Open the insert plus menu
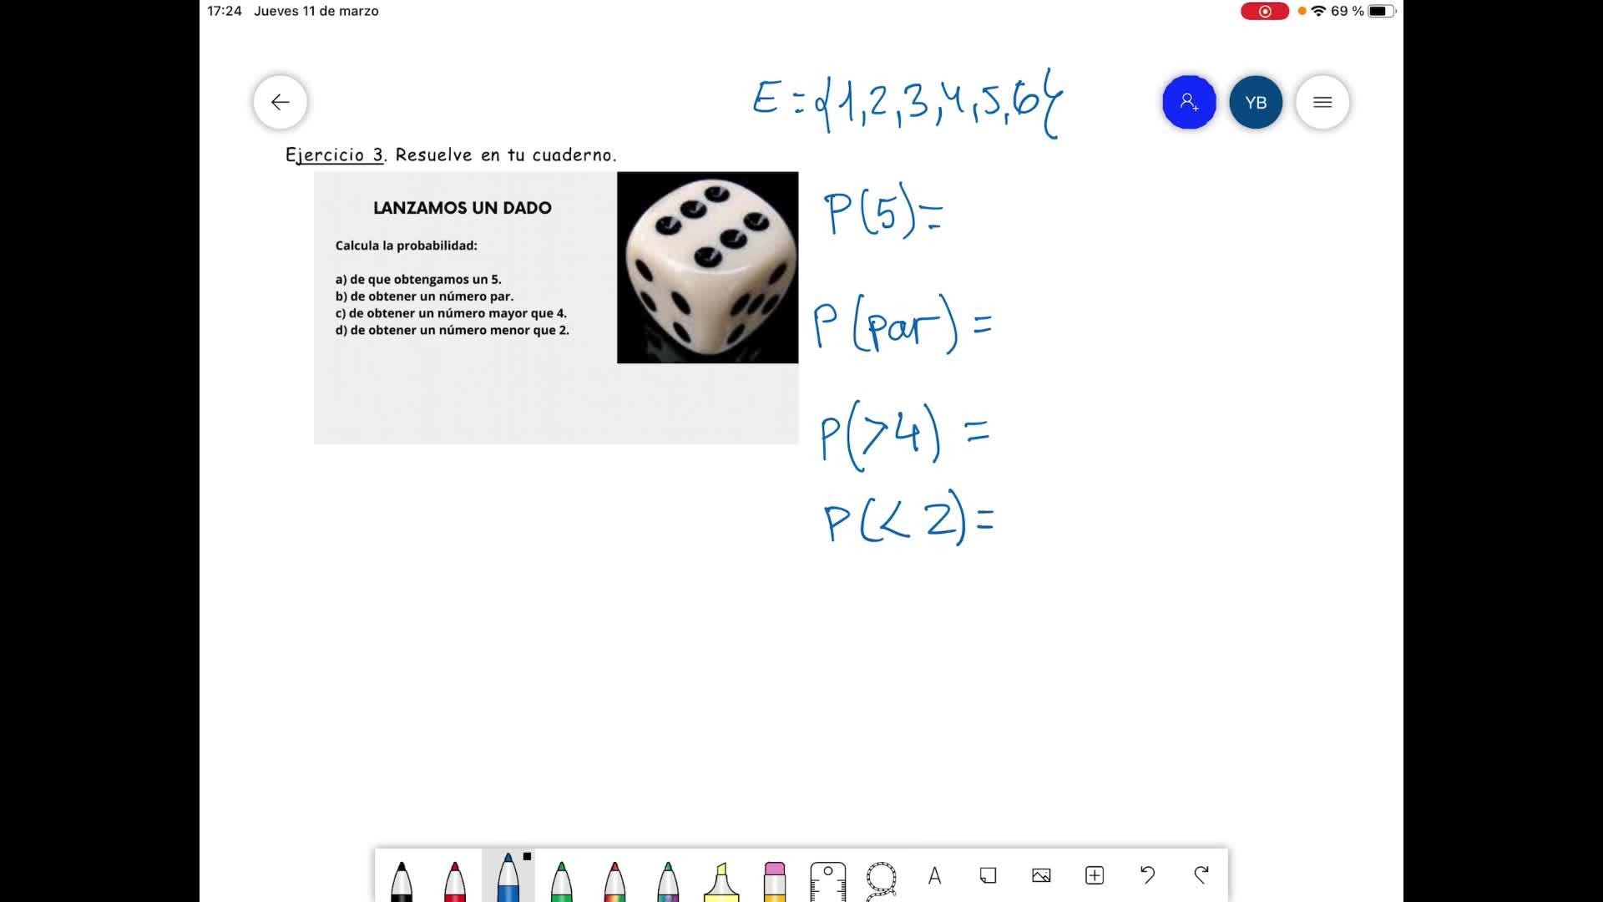This screenshot has height=902, width=1603. 1095,875
